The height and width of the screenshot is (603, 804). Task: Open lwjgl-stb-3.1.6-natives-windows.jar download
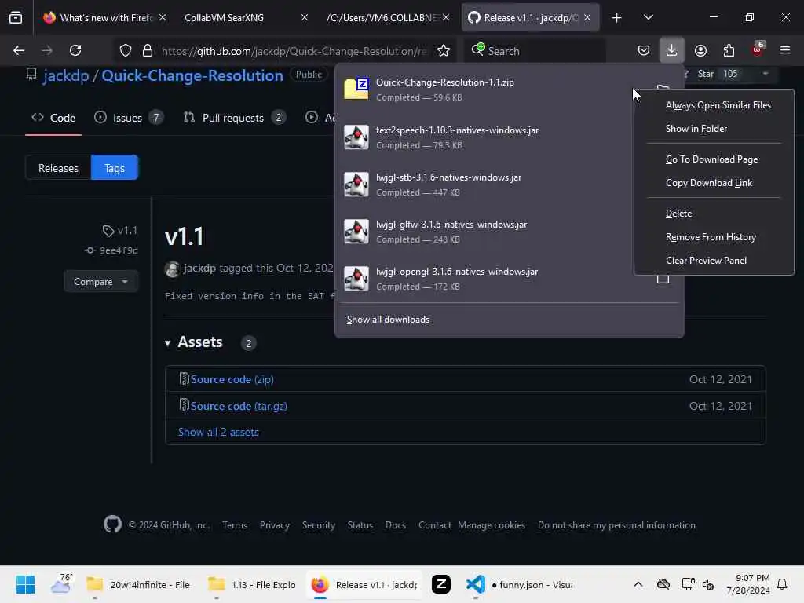pyautogui.click(x=487, y=185)
